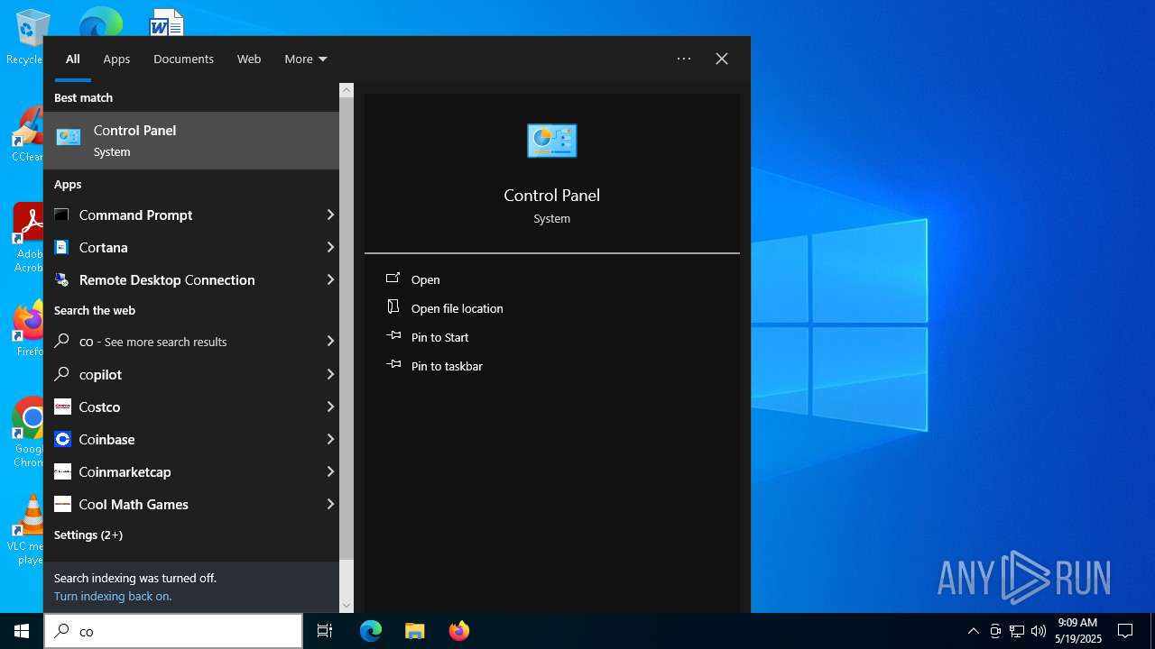
Task: Click the taskbar clock and date
Action: (x=1077, y=631)
